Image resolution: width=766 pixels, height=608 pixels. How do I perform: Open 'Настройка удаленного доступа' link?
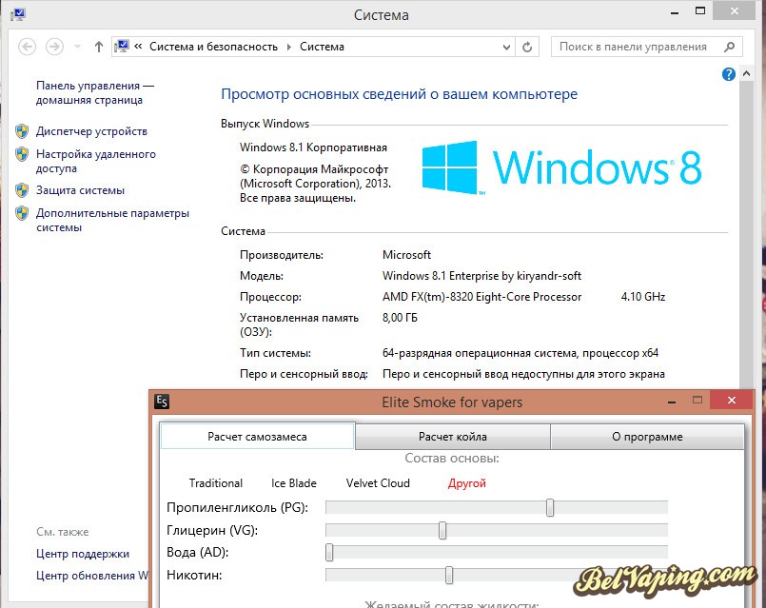[x=96, y=161]
